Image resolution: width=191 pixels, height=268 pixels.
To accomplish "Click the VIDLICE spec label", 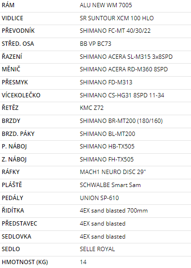I will 13,18.
